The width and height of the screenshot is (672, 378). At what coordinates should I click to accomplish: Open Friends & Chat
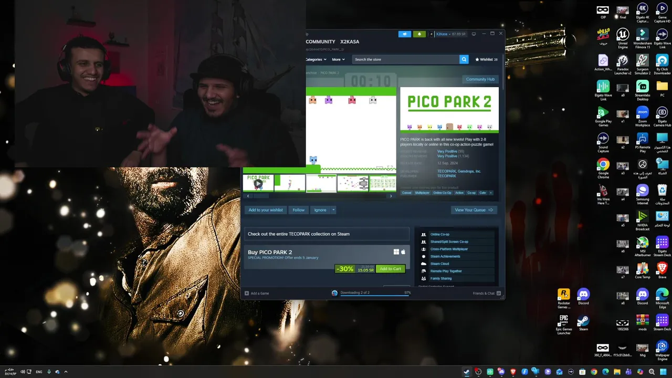[487, 293]
